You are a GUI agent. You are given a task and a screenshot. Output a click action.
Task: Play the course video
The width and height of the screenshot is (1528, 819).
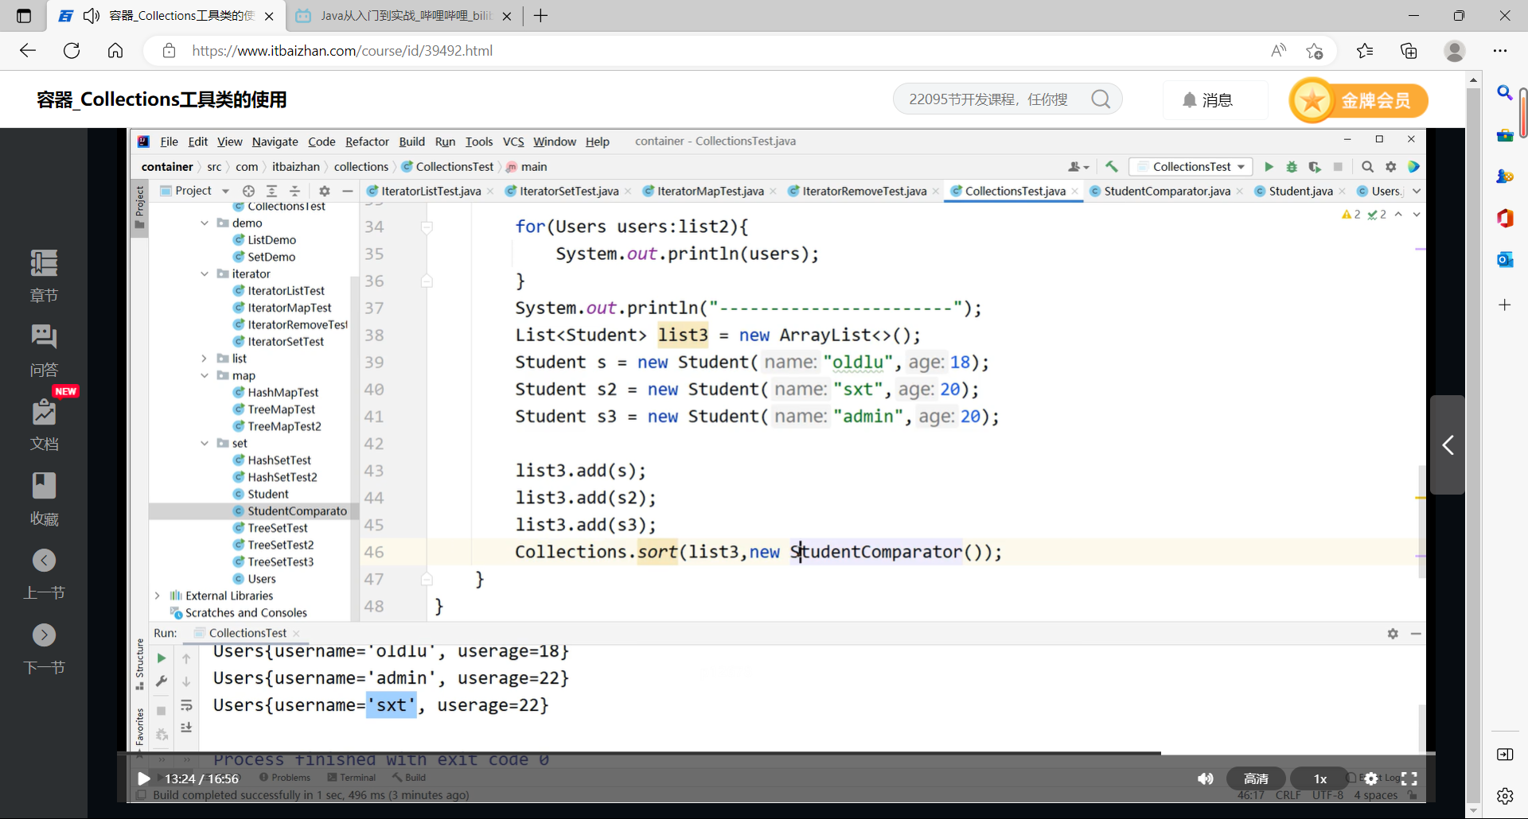click(x=143, y=778)
